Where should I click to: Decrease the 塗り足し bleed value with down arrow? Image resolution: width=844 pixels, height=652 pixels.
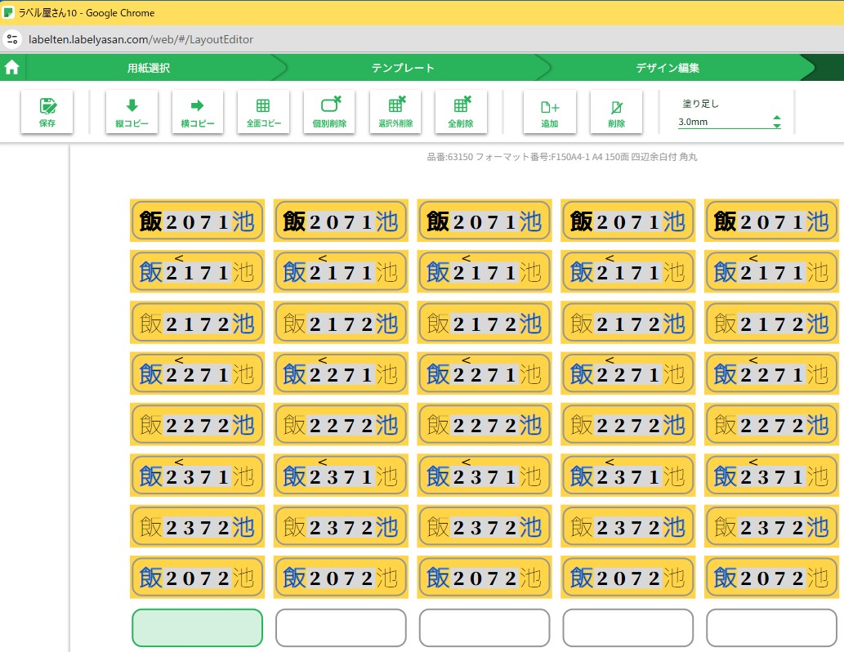pyautogui.click(x=776, y=126)
